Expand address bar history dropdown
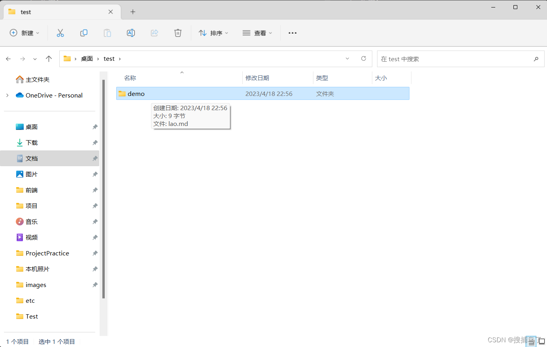This screenshot has height=347, width=547. [x=347, y=59]
